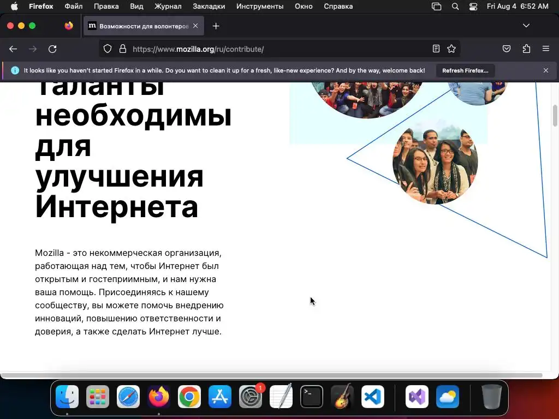Open the Firefox hamburger application menu
Image resolution: width=559 pixels, height=419 pixels.
[x=545, y=49]
